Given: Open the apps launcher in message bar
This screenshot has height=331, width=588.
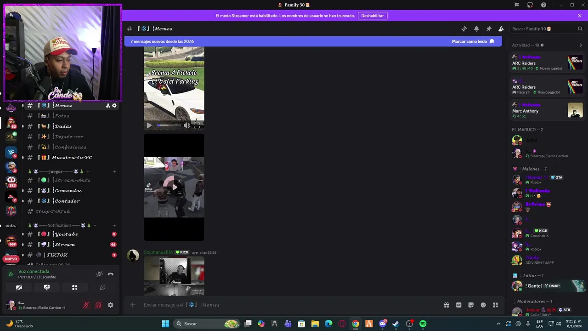Looking at the screenshot, I should [495, 305].
